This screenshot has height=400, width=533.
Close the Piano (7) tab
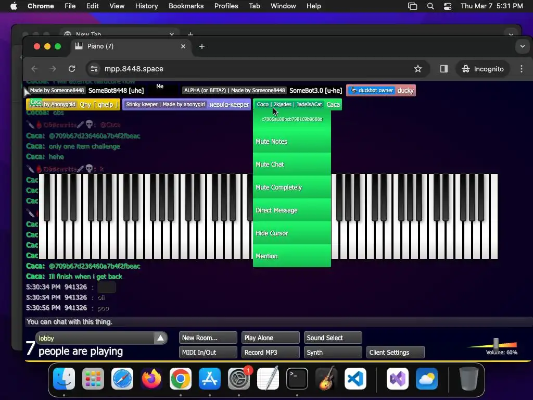coord(183,46)
